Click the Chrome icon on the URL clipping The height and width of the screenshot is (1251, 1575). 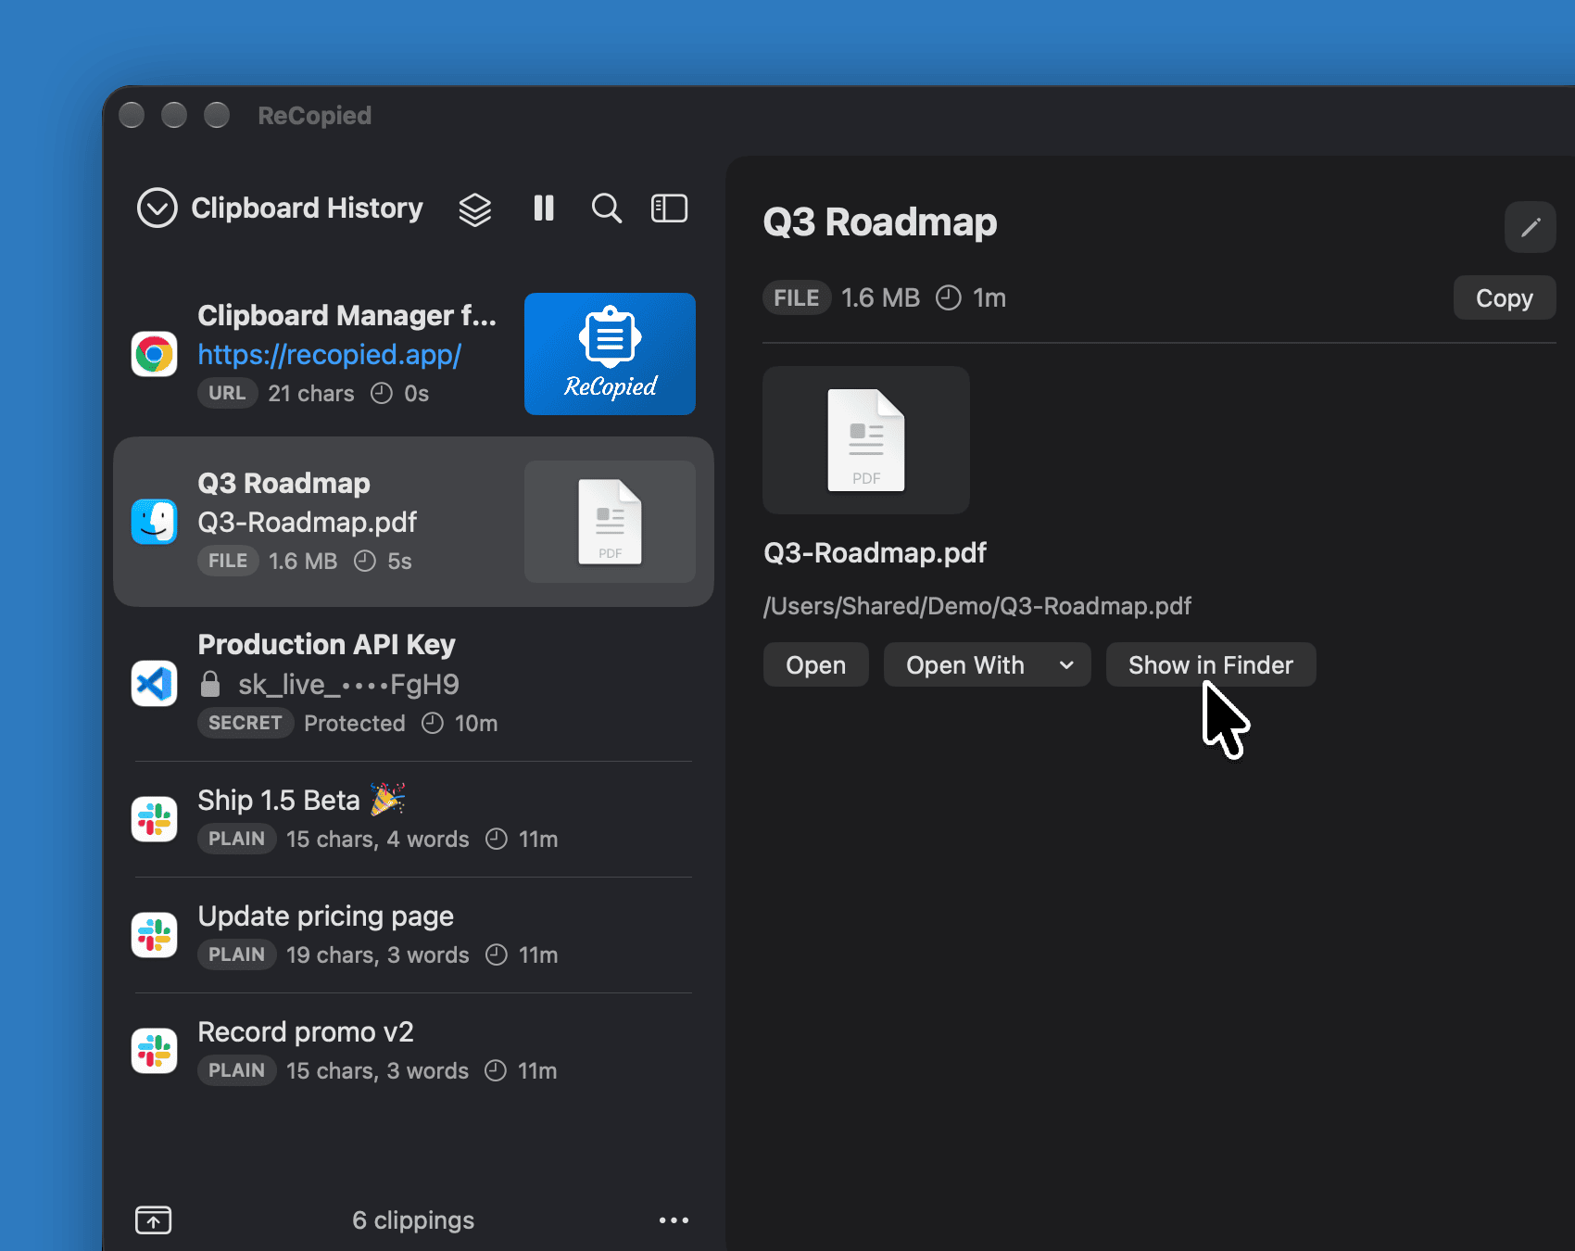(155, 354)
